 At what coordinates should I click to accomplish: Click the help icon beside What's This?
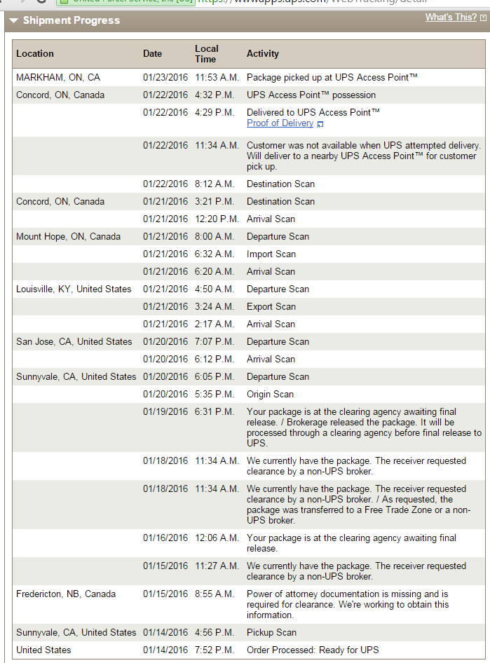click(x=483, y=18)
